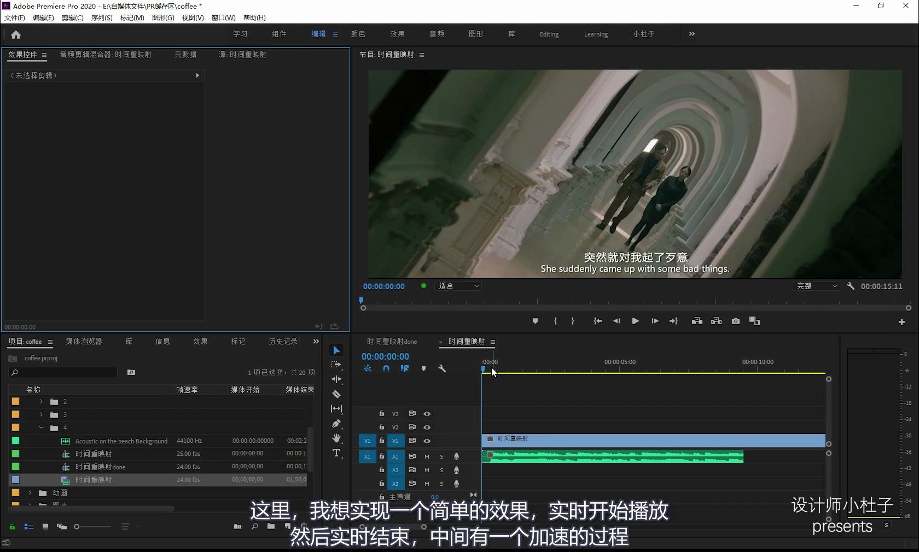Expand the 动画 folder
This screenshot has width=919, height=552.
point(30,492)
